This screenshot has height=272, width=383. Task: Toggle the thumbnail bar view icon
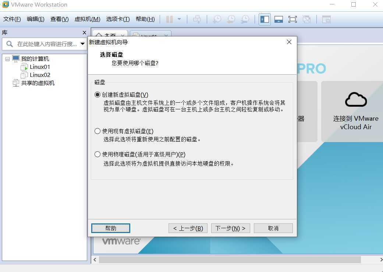(279, 19)
